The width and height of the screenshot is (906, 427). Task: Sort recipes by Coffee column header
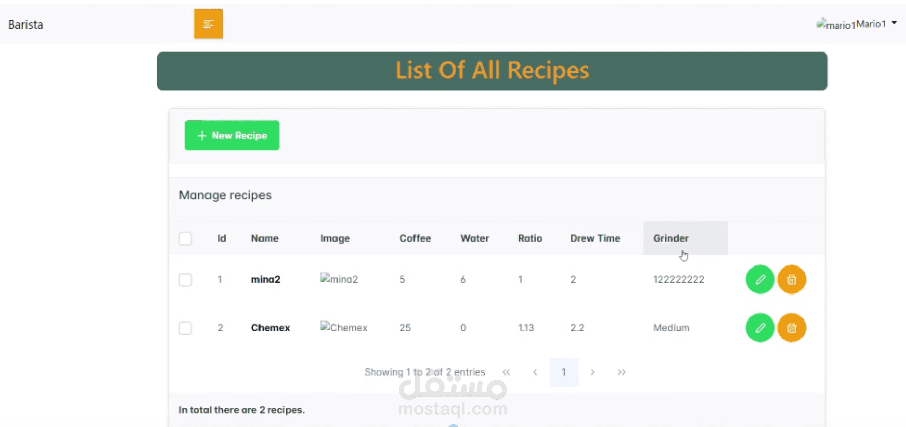click(415, 238)
